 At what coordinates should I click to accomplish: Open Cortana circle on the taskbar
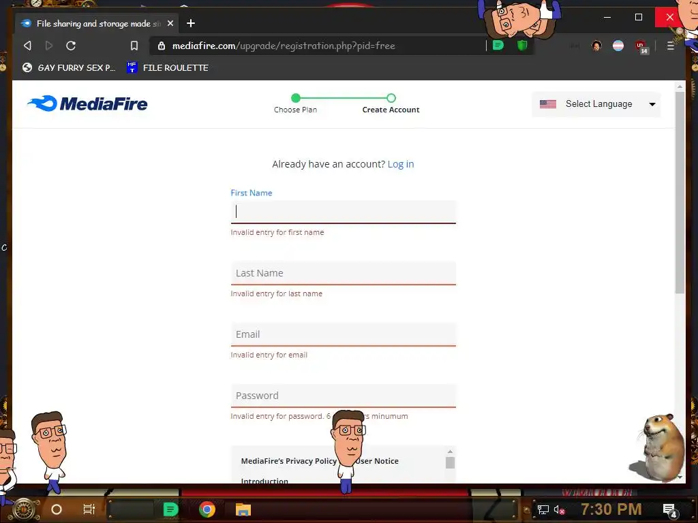coord(57,509)
